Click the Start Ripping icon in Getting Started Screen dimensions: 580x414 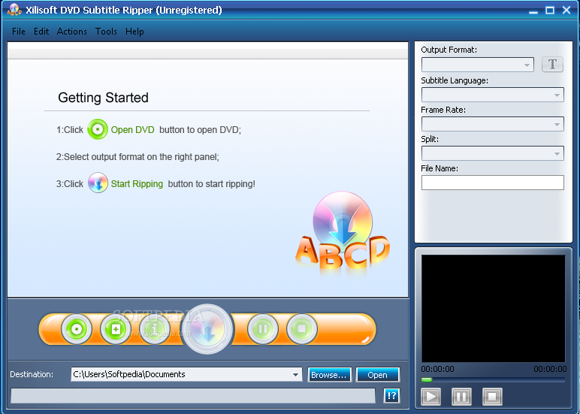click(98, 183)
